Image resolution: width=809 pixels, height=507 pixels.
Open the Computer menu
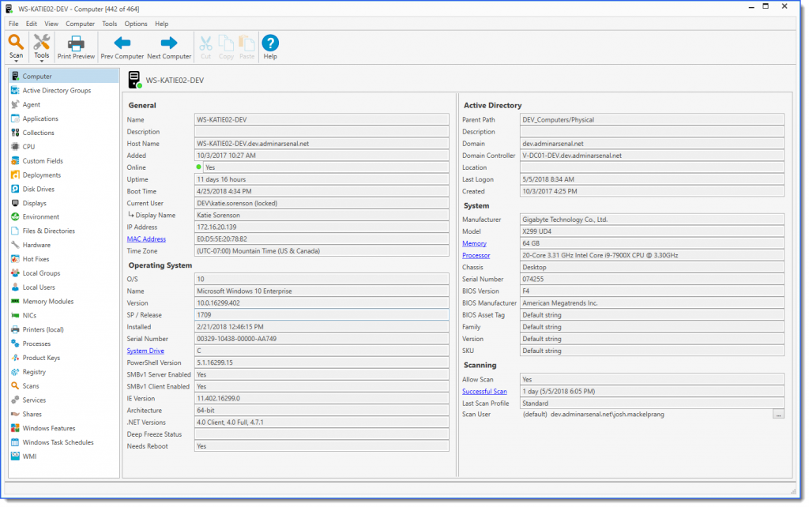coord(80,24)
